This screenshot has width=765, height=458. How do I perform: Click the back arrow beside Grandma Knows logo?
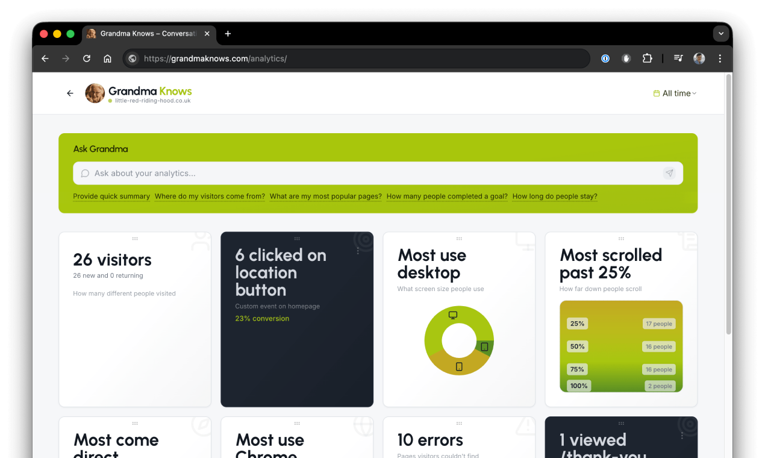tap(70, 93)
